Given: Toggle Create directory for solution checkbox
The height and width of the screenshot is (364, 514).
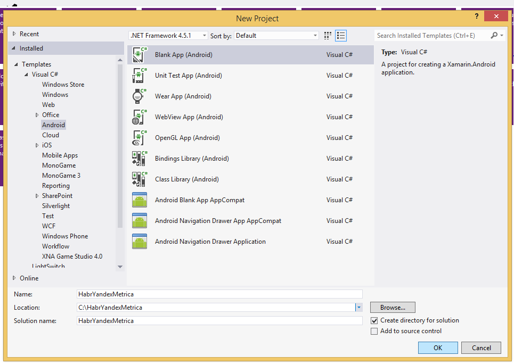Looking at the screenshot, I should click(374, 320).
